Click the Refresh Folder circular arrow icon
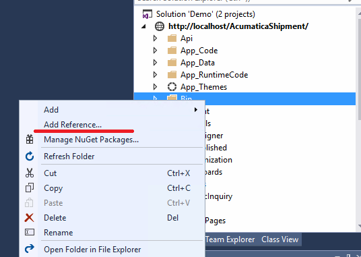Image resolution: width=361 pixels, height=257 pixels. pos(30,156)
